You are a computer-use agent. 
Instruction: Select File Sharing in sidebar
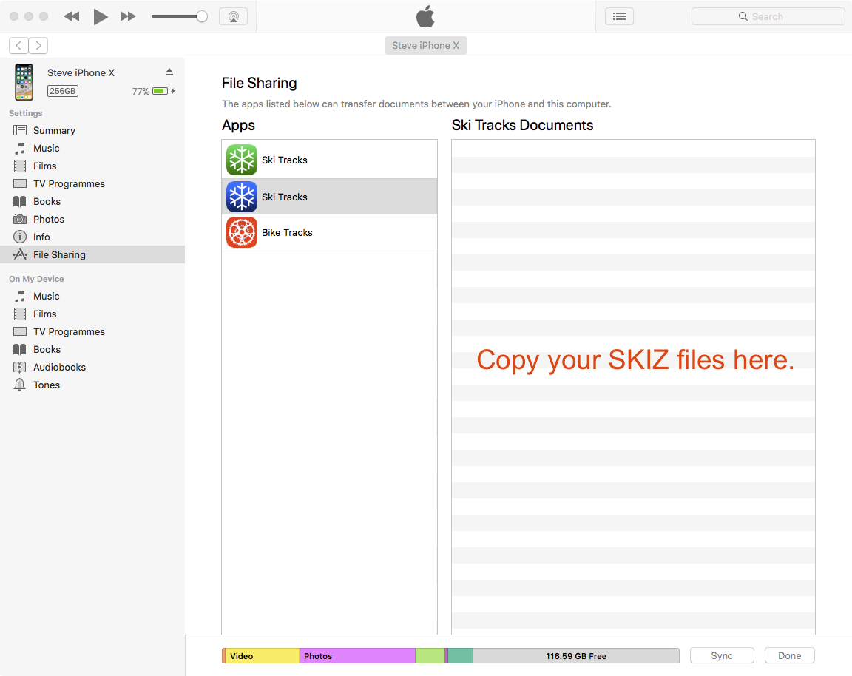coord(92,254)
